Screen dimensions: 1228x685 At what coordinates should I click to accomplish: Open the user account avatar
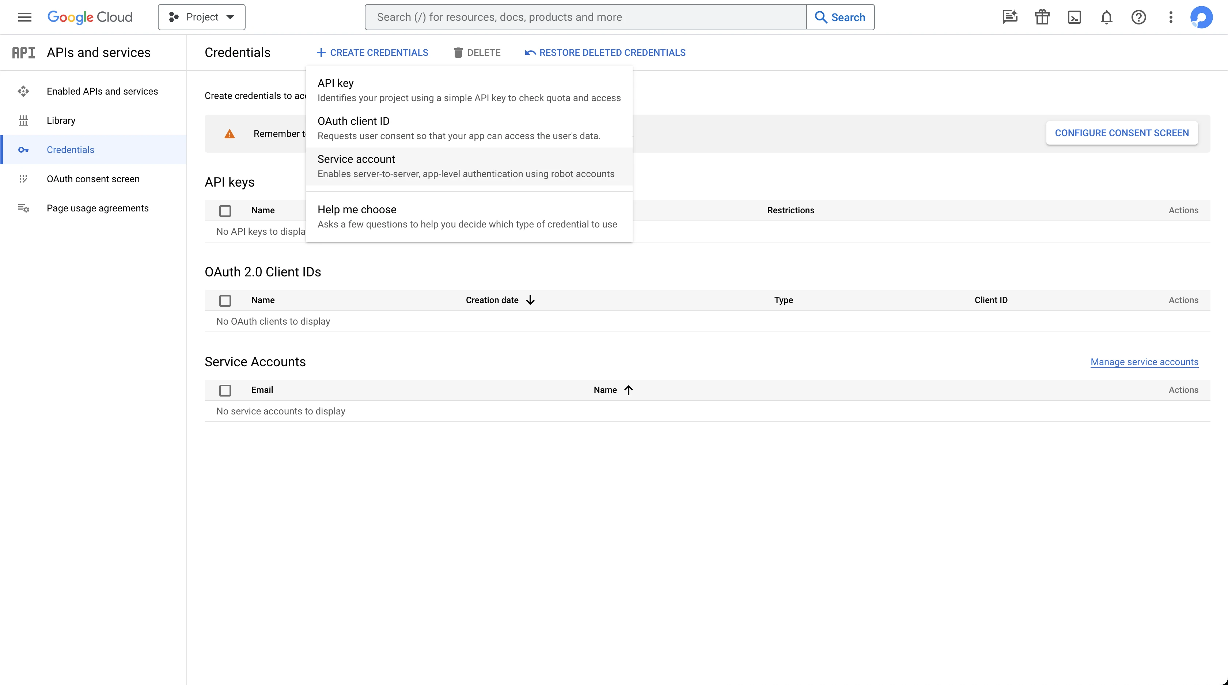pyautogui.click(x=1201, y=17)
